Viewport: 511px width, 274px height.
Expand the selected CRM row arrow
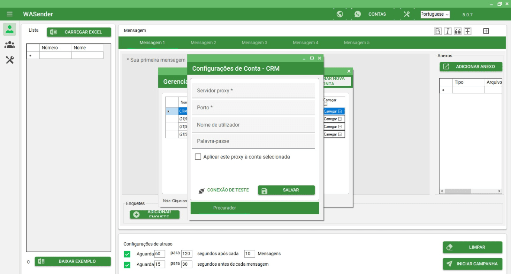(x=168, y=111)
